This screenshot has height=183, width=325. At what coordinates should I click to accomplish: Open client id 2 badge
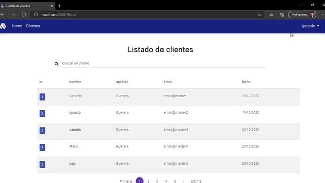(x=42, y=114)
